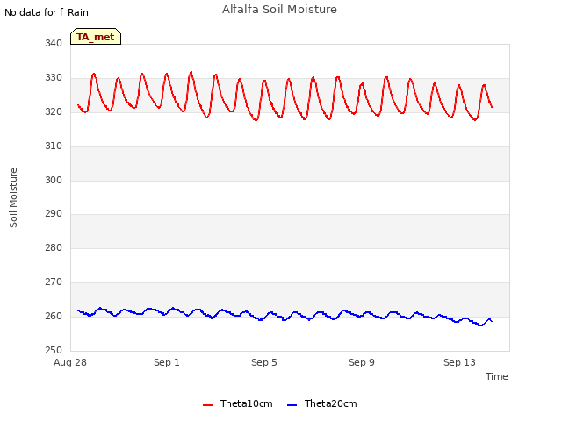Click the 320 y-axis tick label
Viewport: 562px width, 421px height.
coord(54,112)
